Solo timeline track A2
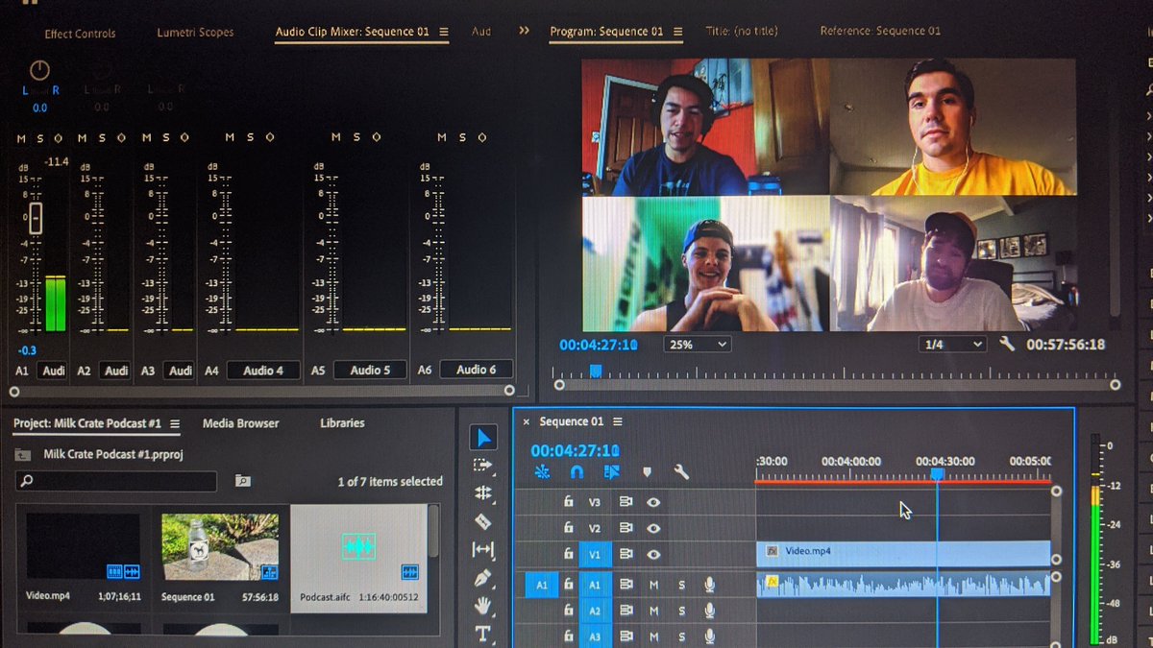Viewport: 1153px width, 648px height. [682, 611]
